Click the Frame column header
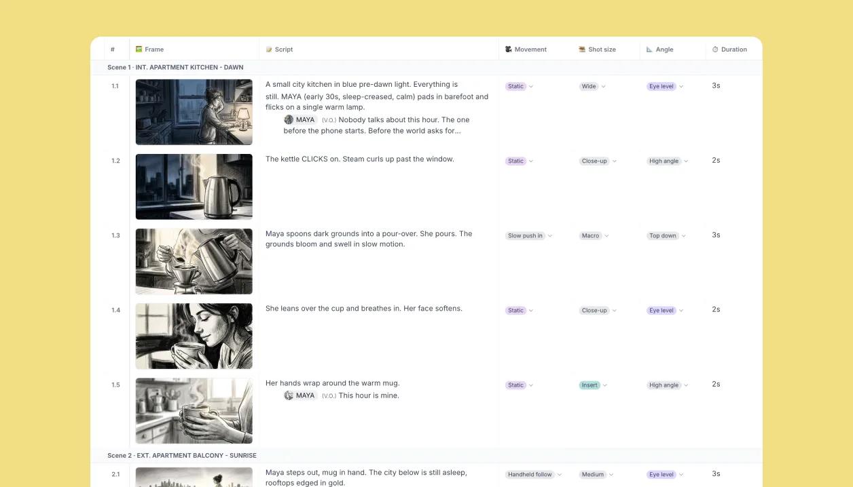 pos(154,50)
